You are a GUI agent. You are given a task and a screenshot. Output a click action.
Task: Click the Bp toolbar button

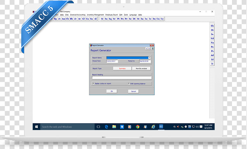pyautogui.click(x=55, y=19)
